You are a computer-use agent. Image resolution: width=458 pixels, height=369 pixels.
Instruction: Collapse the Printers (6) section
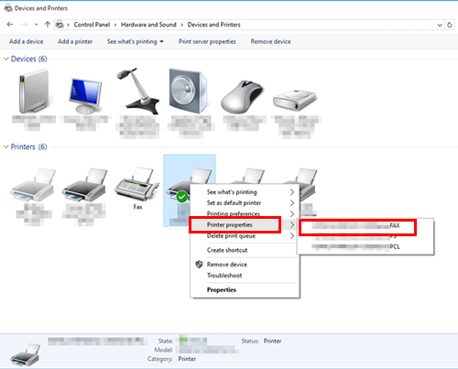(x=5, y=147)
